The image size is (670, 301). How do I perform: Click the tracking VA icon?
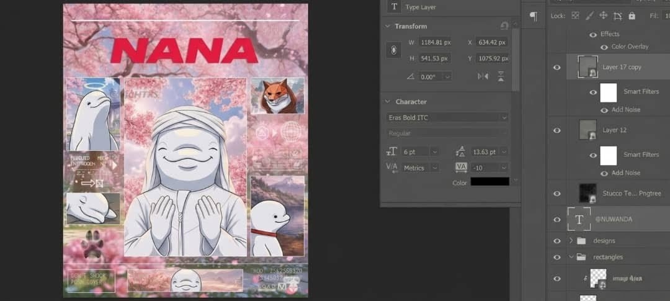[x=461, y=167]
